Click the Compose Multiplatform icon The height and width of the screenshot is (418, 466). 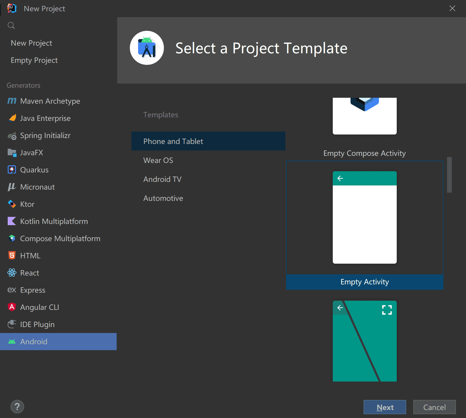click(x=12, y=238)
